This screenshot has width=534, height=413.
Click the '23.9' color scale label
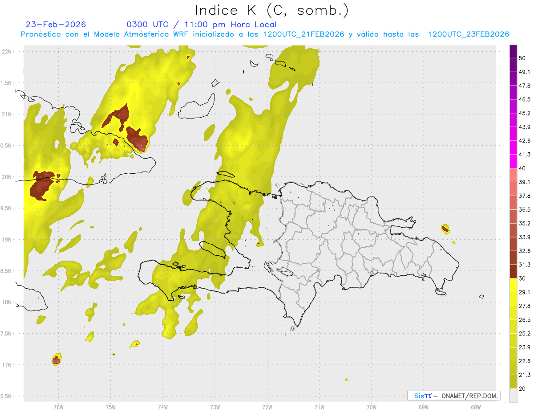[x=525, y=348]
